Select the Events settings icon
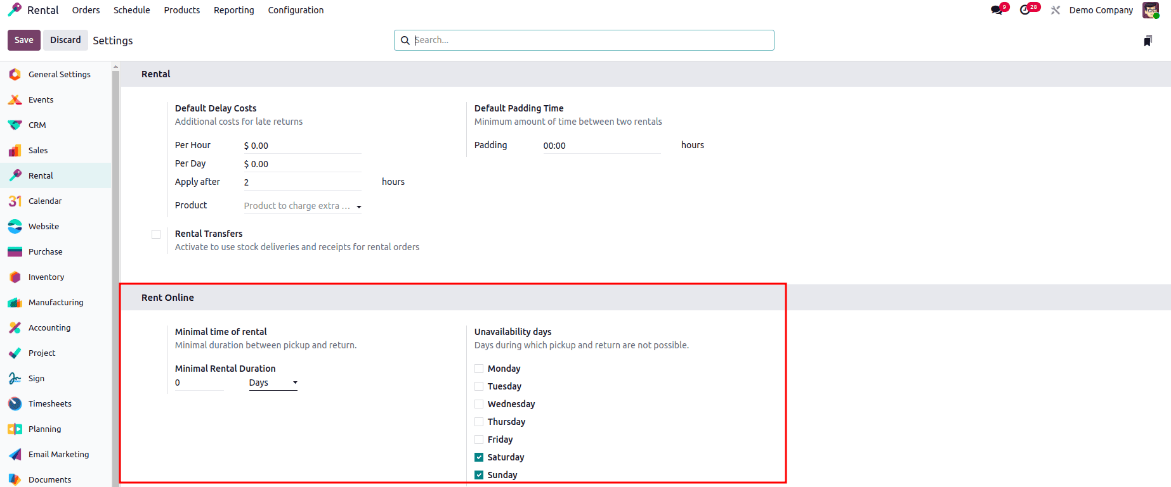The image size is (1171, 487). coord(15,99)
